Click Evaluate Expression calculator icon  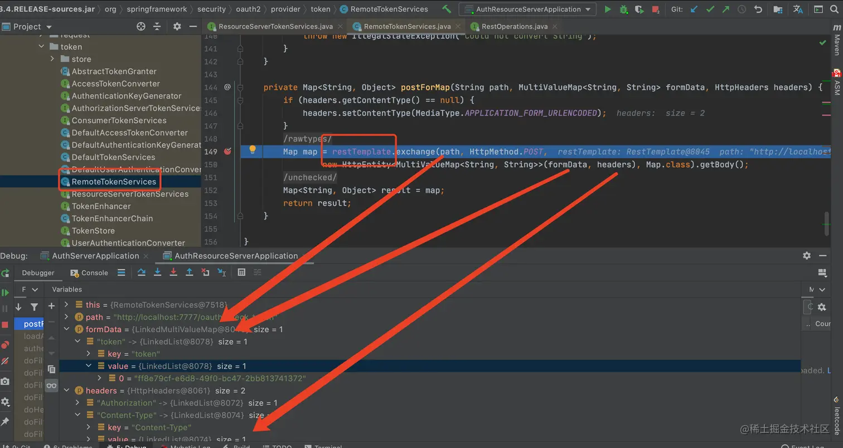241,272
